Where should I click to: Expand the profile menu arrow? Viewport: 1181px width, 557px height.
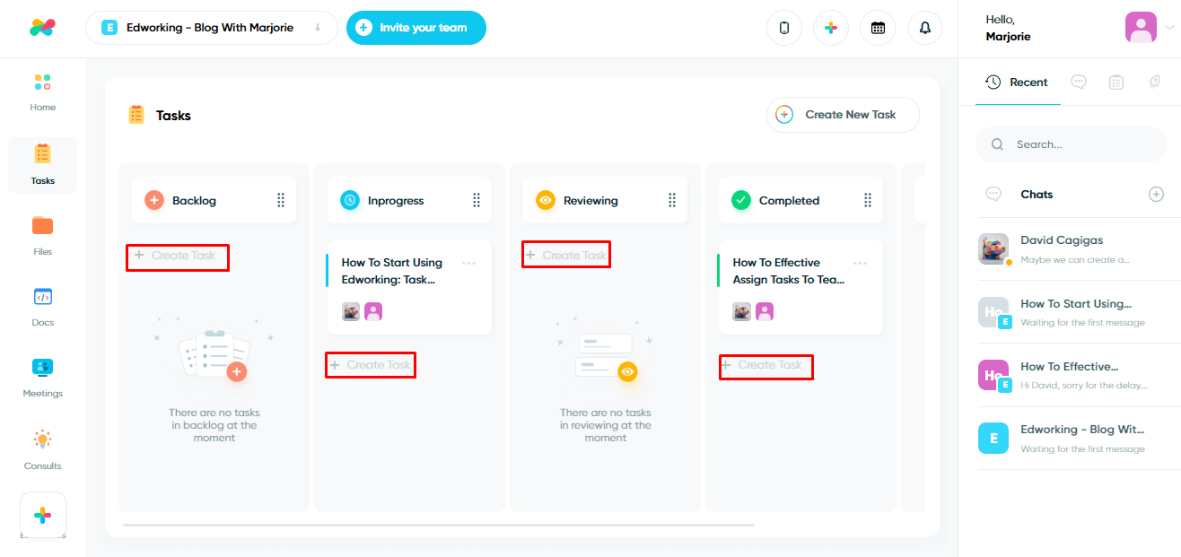[x=1168, y=28]
